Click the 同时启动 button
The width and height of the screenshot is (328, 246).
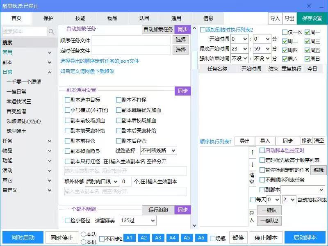[23, 238]
